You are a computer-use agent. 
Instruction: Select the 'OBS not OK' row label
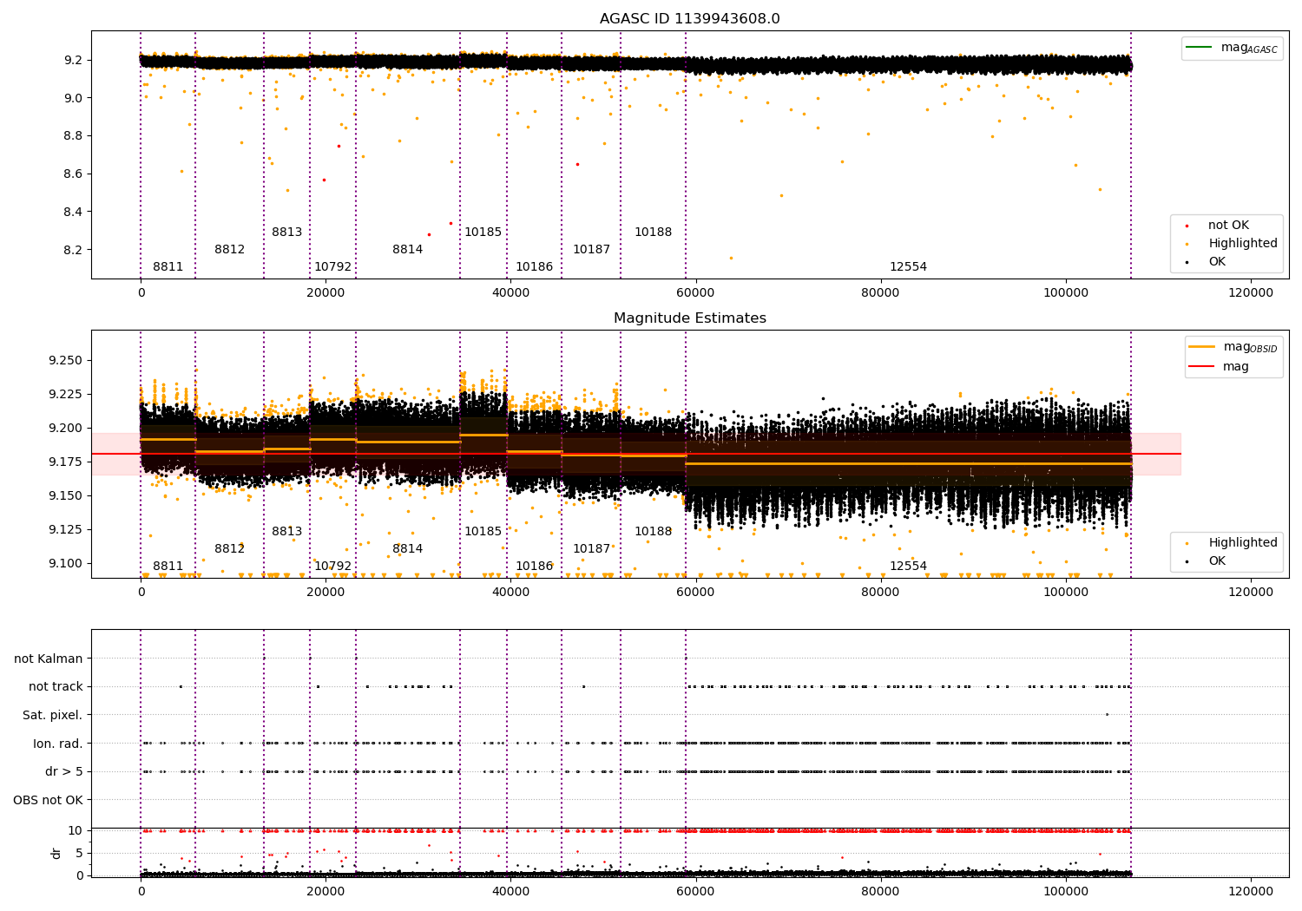pyautogui.click(x=49, y=800)
